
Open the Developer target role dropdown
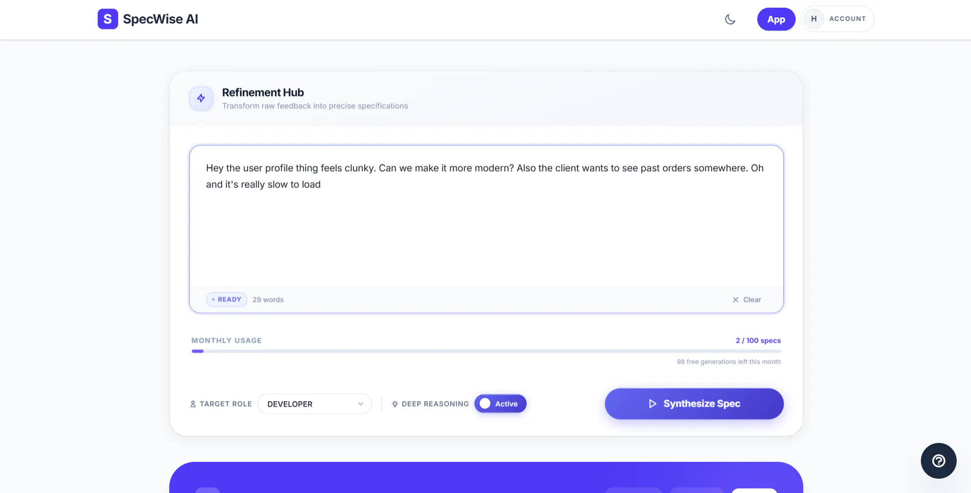click(x=314, y=404)
